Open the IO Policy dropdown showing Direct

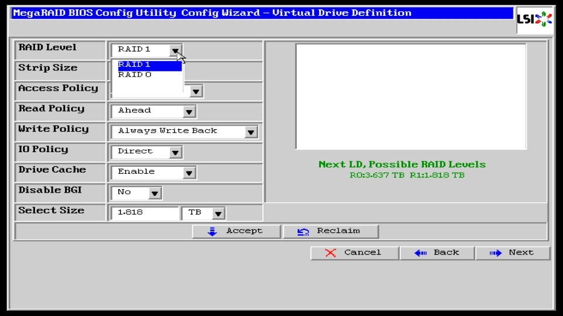[x=147, y=152]
